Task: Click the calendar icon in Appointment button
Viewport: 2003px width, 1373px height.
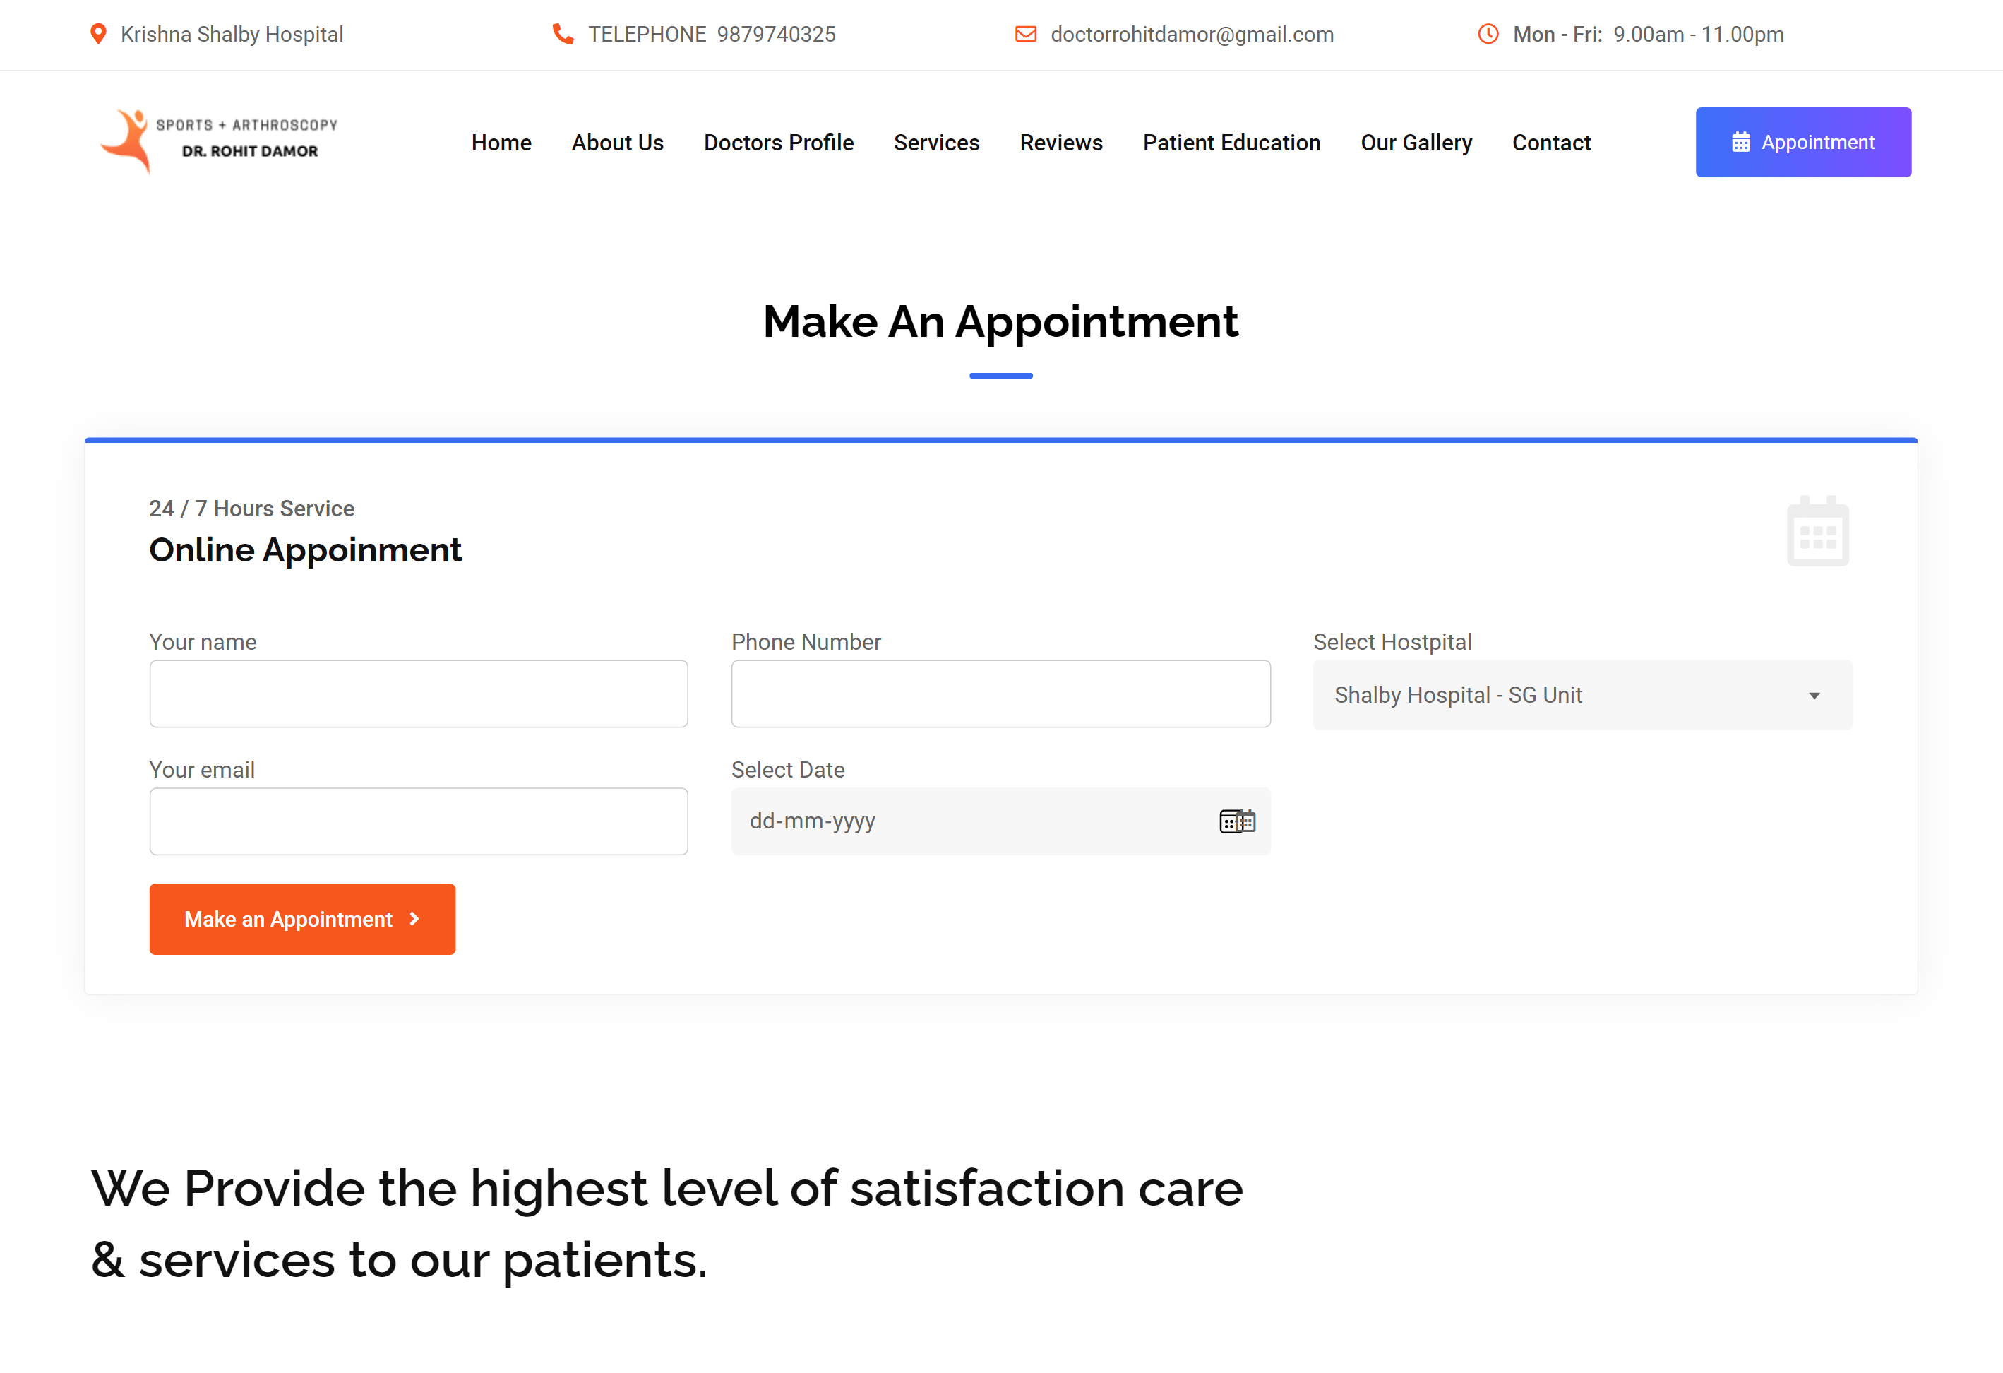Action: click(1741, 142)
